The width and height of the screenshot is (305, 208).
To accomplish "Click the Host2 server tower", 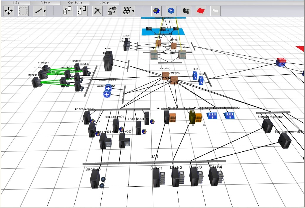I will tap(108, 63).
